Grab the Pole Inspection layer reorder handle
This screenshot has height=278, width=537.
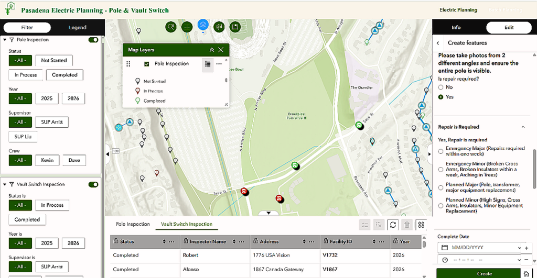(128, 64)
